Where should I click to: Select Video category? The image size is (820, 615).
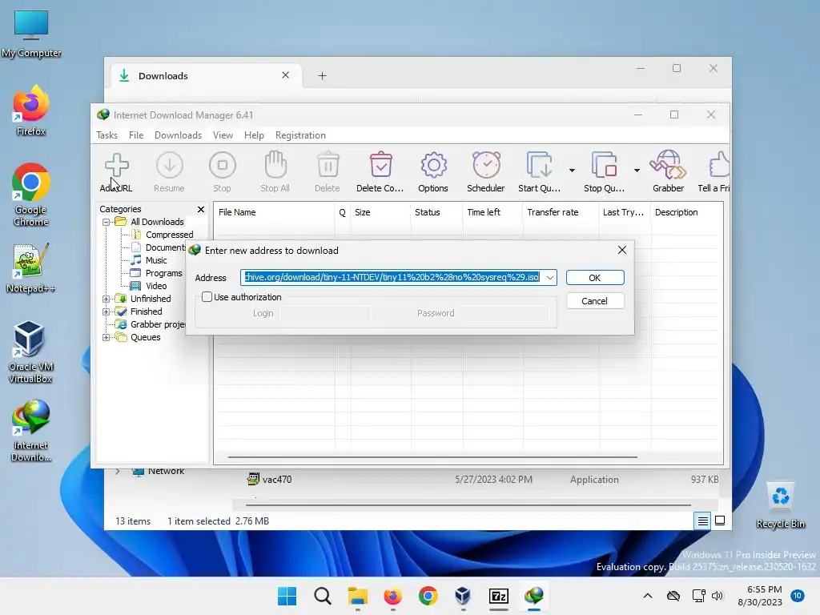pyautogui.click(x=156, y=286)
